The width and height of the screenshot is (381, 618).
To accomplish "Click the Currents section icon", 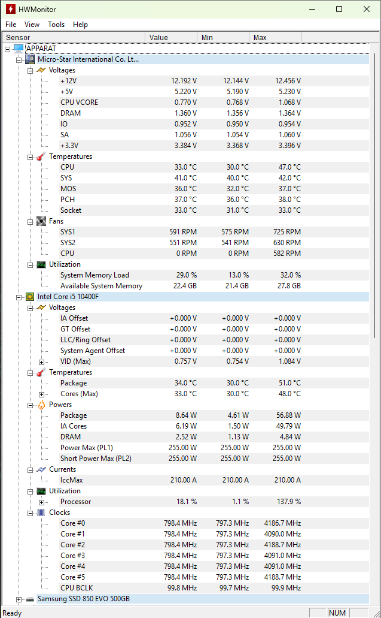I will 41,469.
